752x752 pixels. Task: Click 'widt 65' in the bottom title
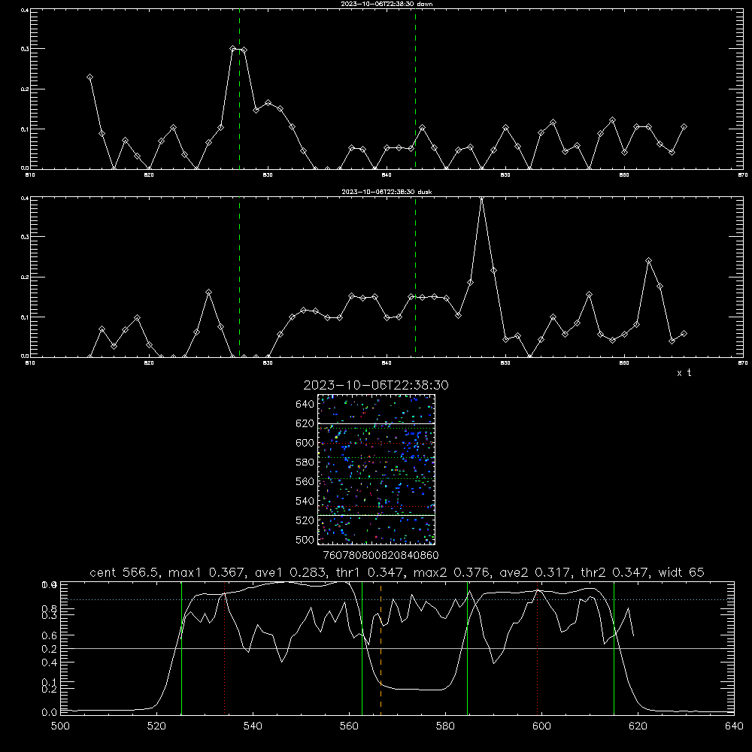[681, 572]
